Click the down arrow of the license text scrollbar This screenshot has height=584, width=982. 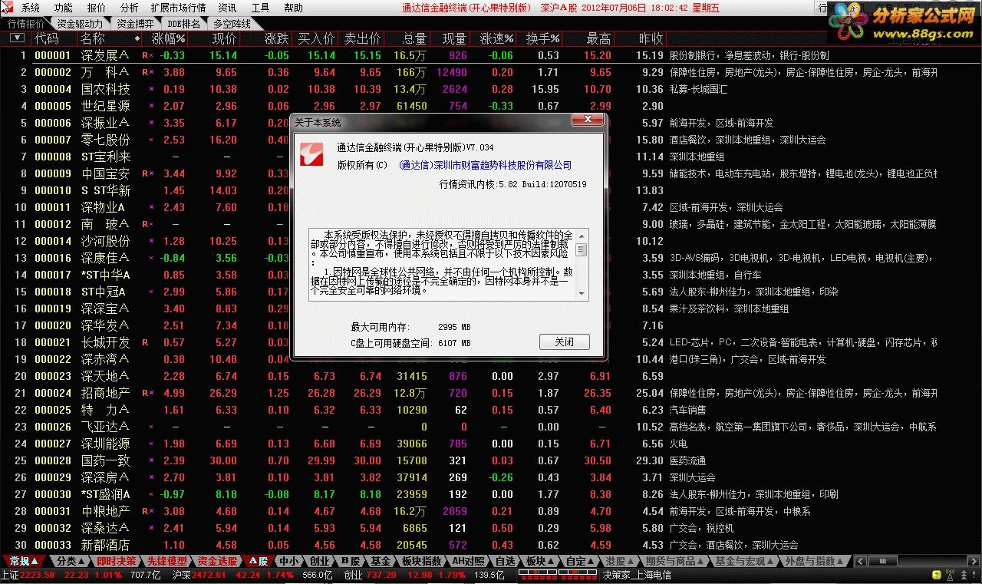point(582,294)
